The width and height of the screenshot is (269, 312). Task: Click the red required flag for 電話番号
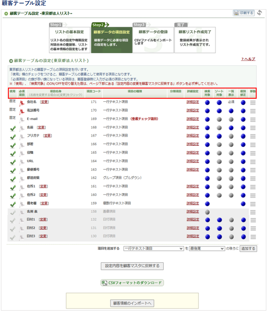tap(22, 112)
